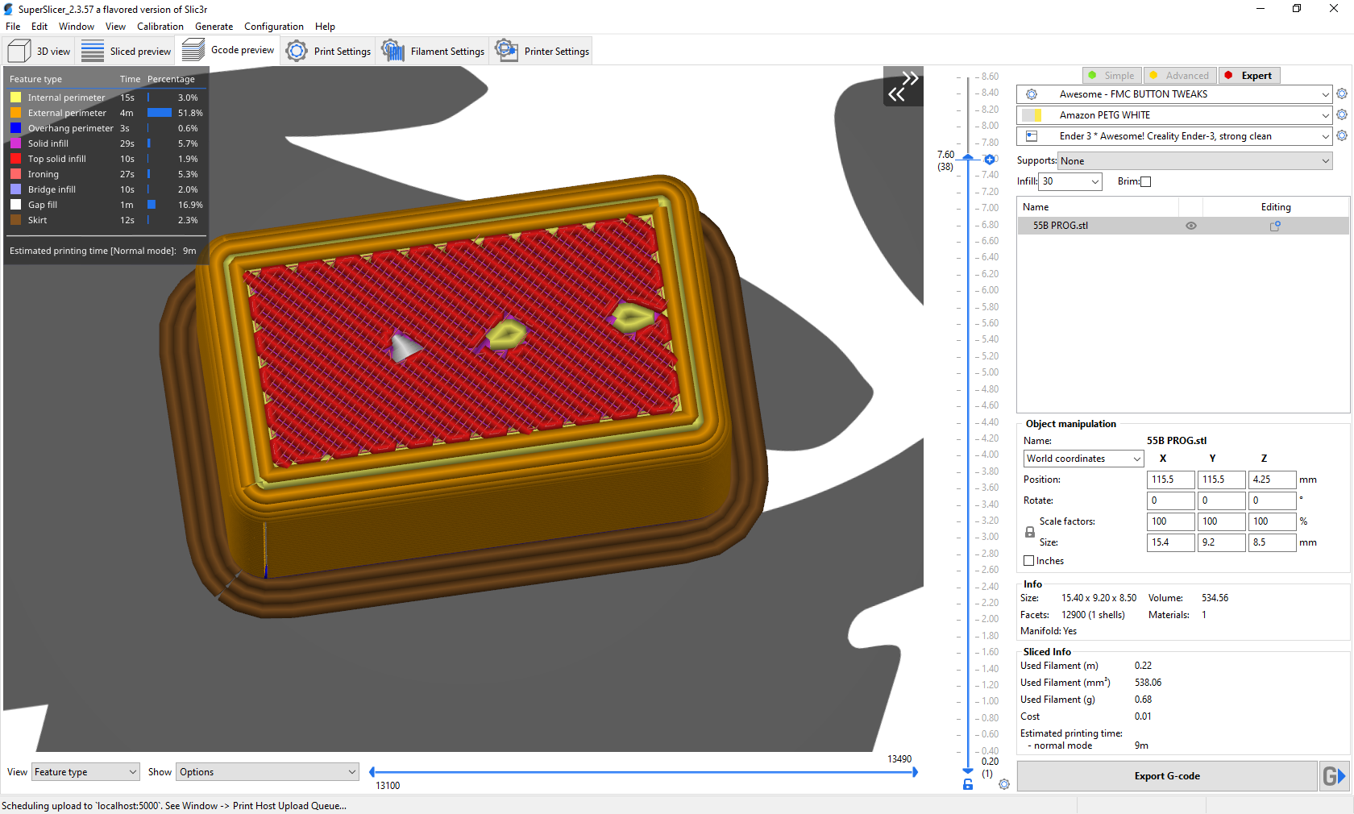This screenshot has width=1354, height=814.
Task: Open vertical slider settings cog icon
Action: (1004, 784)
